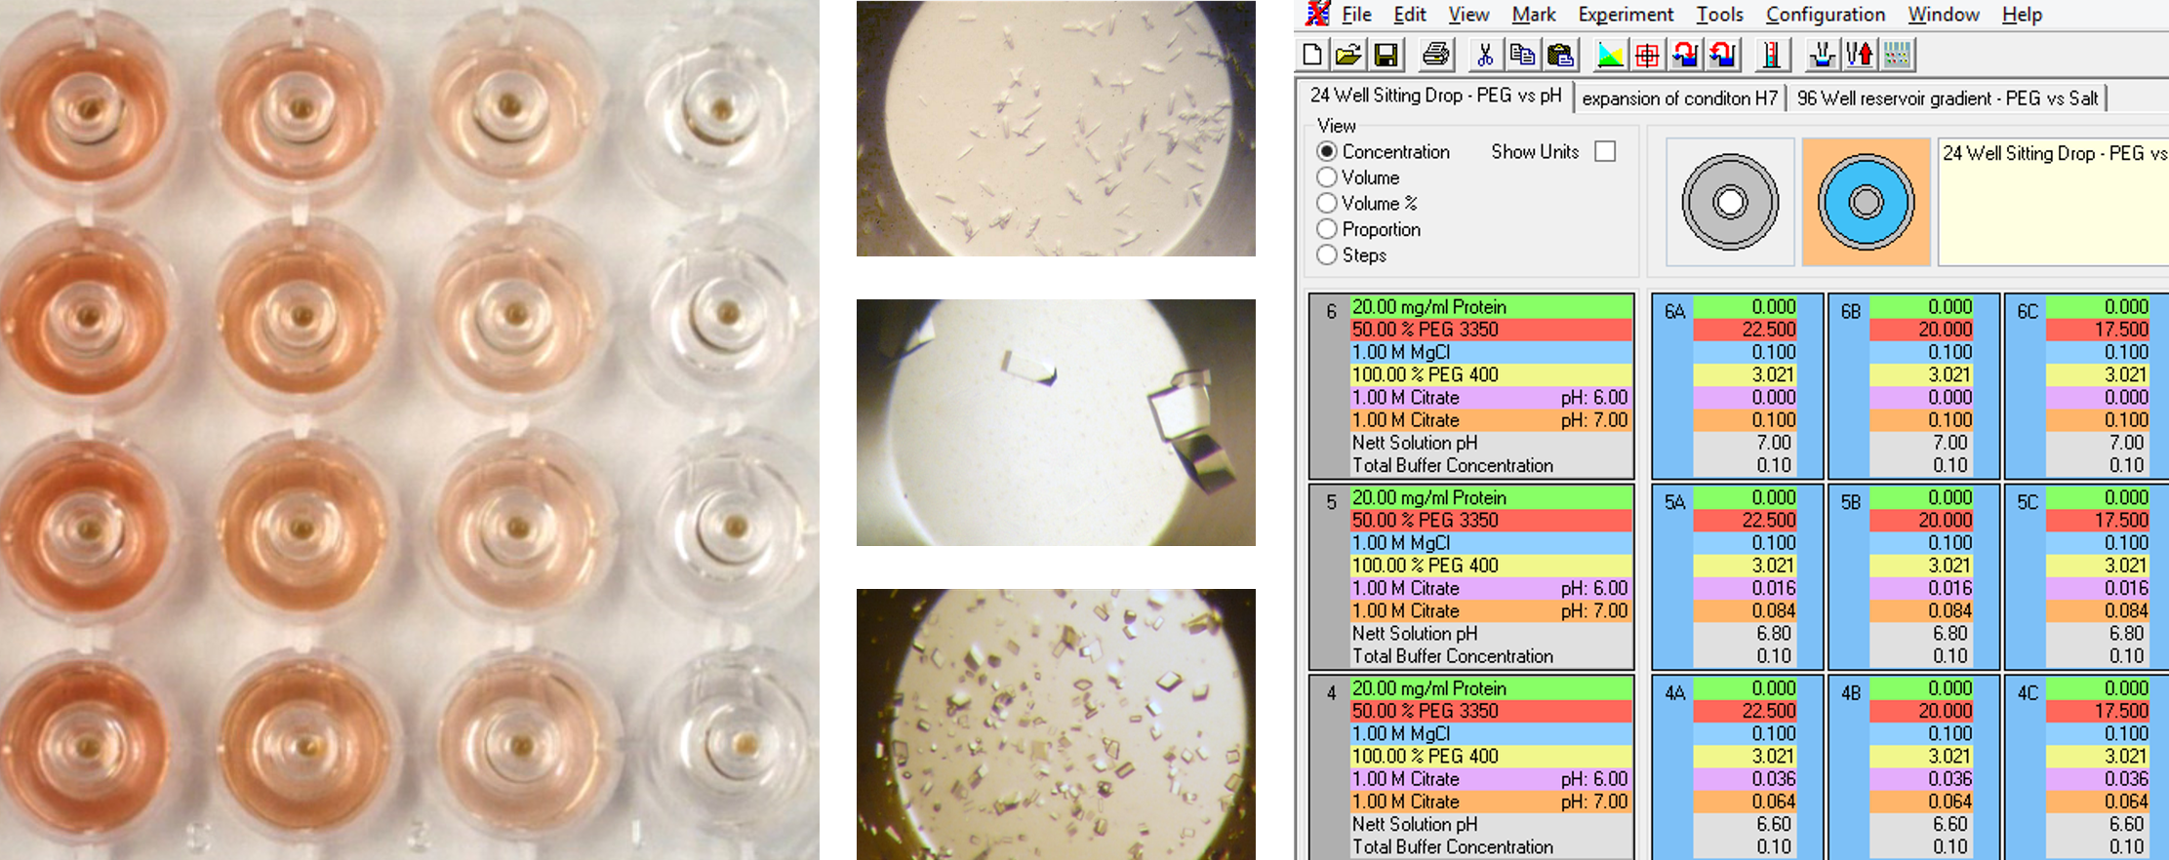Click the red X application icon
The height and width of the screenshot is (860, 2169).
(1317, 14)
